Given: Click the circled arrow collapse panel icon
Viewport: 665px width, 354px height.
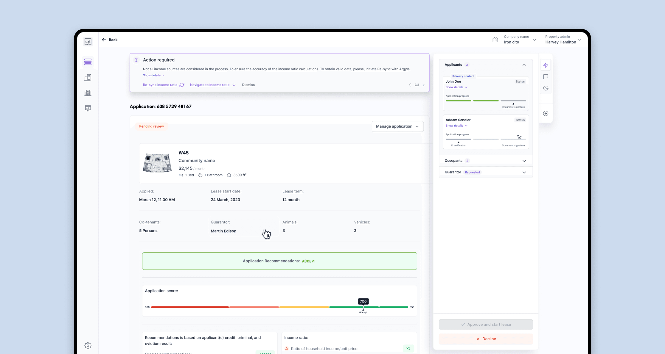Looking at the screenshot, I should coord(546,113).
